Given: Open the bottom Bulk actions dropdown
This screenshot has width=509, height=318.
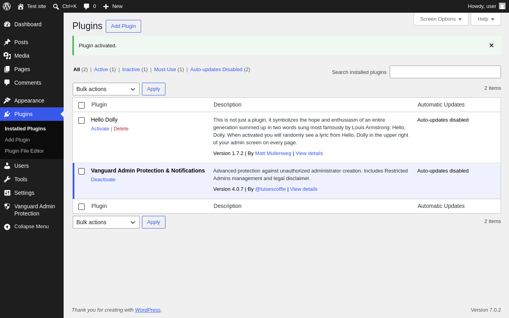Looking at the screenshot, I should [106, 222].
